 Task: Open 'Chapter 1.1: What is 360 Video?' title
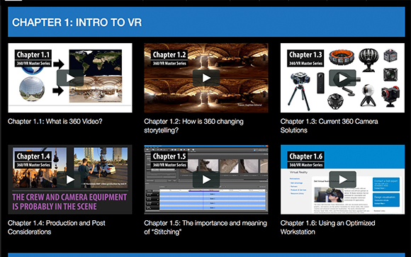tap(55, 122)
